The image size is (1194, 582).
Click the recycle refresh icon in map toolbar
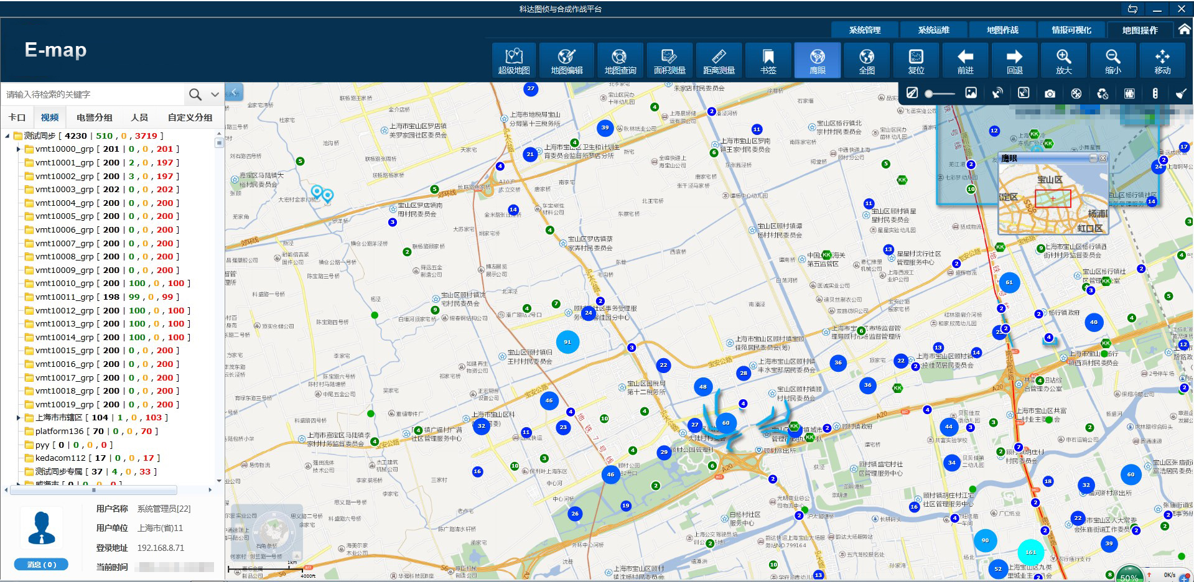click(1103, 94)
